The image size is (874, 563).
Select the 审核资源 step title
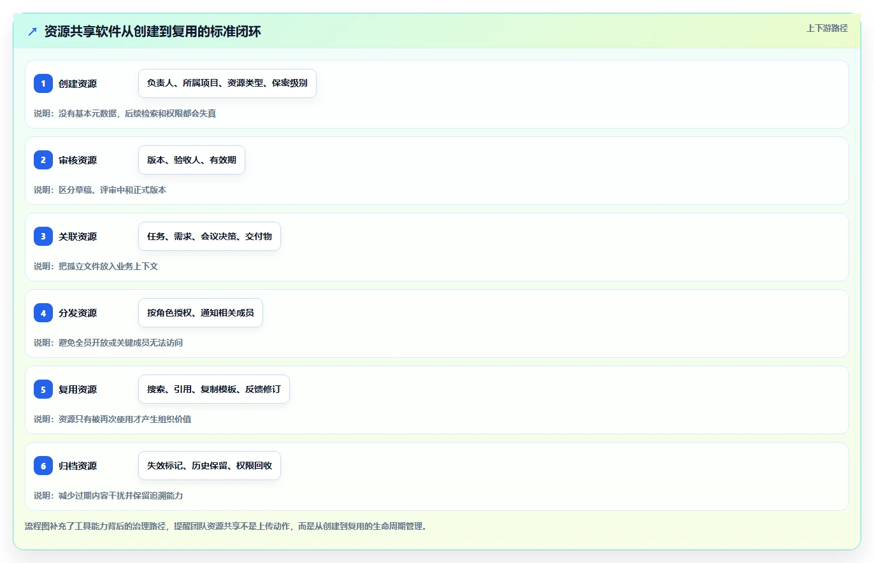pos(78,160)
